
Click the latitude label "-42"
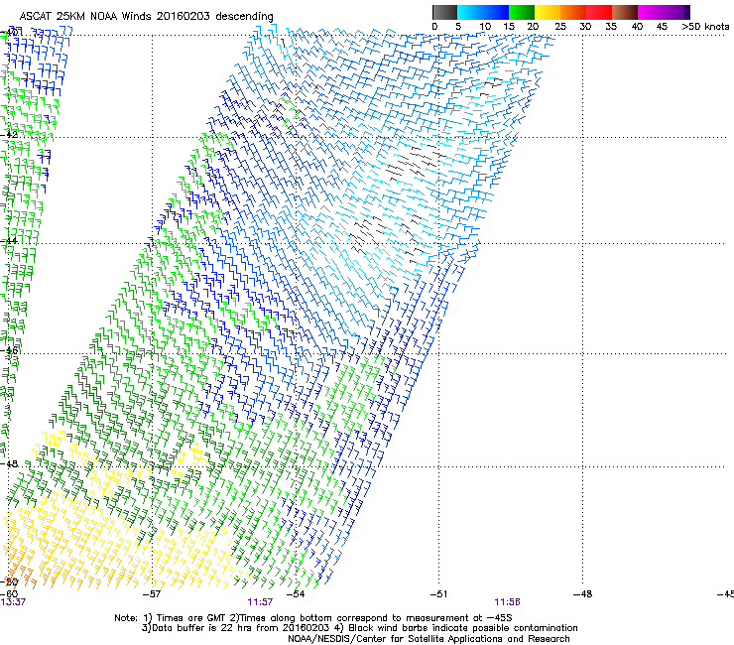(x=9, y=134)
